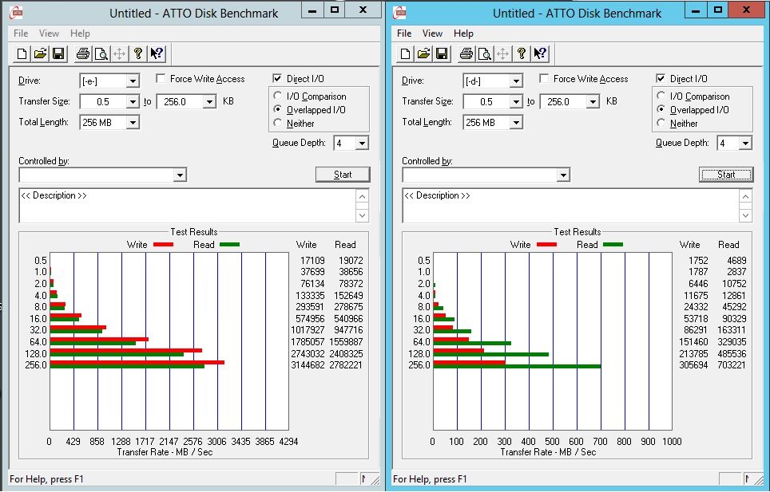Click red Write legend swatch, left window
Screen dimensions: 770x492
pos(163,244)
